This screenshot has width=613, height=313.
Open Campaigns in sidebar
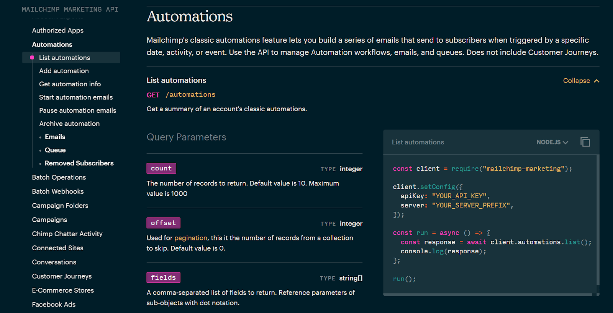tap(49, 220)
